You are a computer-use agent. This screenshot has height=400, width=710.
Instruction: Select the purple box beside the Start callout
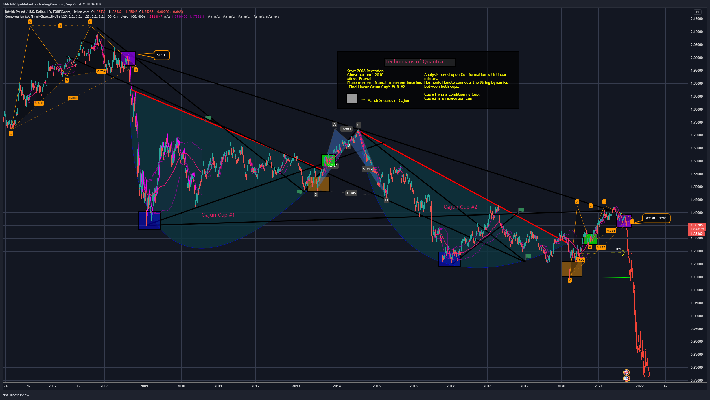coord(128,58)
